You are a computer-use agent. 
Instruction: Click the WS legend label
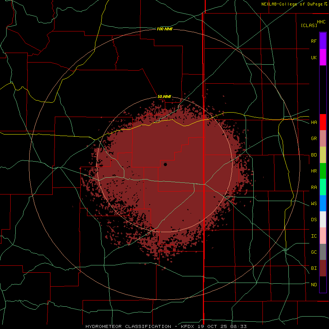coord(314,204)
